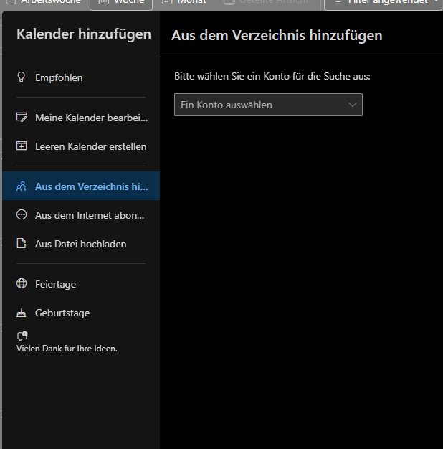Click the edit-calendar pencil icon
The height and width of the screenshot is (449, 443).
(22, 118)
